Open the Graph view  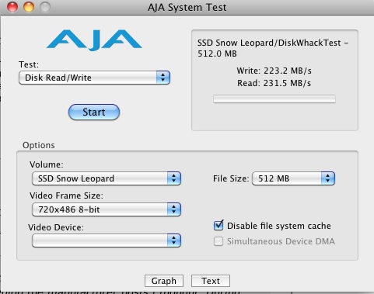click(164, 281)
